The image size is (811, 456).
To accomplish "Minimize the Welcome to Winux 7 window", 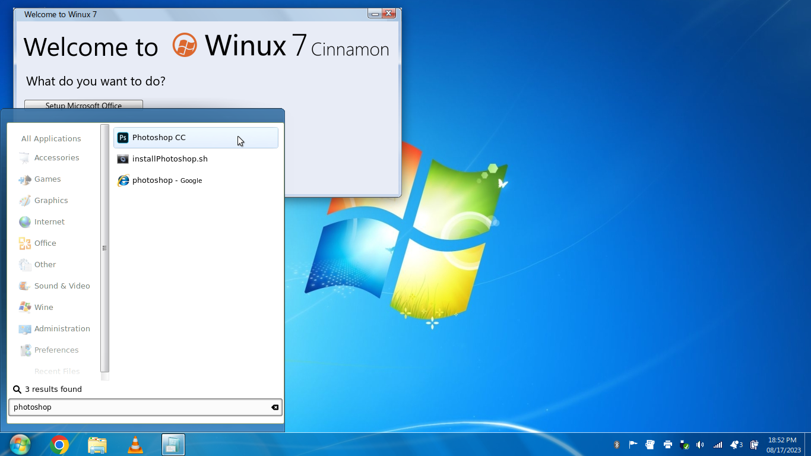I will coord(375,14).
